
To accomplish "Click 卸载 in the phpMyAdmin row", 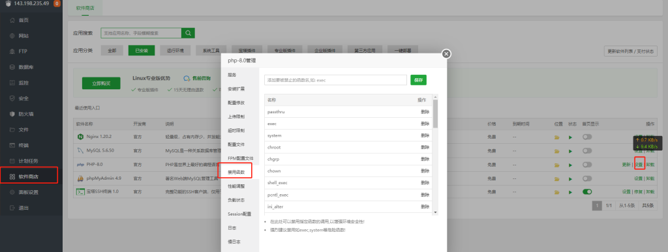I will tap(650, 178).
